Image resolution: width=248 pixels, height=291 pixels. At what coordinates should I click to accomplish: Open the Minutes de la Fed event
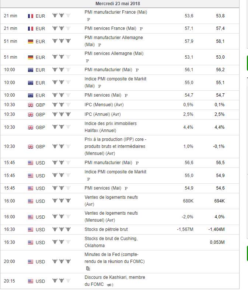point(115,258)
